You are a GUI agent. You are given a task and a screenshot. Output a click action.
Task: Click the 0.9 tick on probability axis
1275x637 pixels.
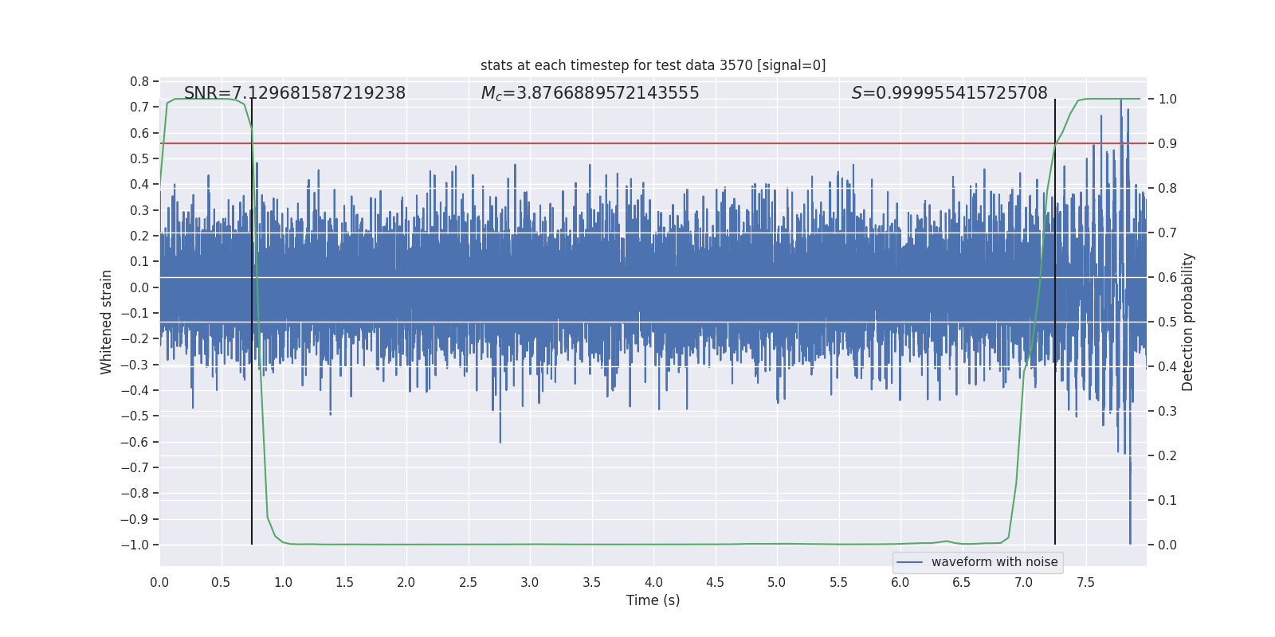(x=1167, y=143)
